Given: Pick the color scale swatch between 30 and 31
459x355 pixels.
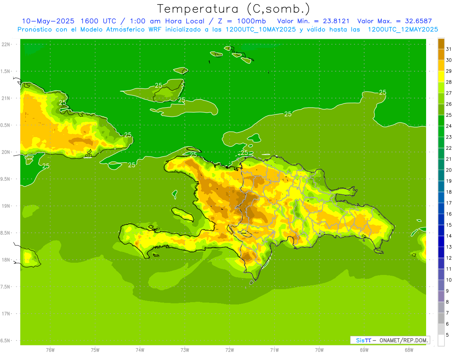Looking at the screenshot, I should tap(441, 54).
